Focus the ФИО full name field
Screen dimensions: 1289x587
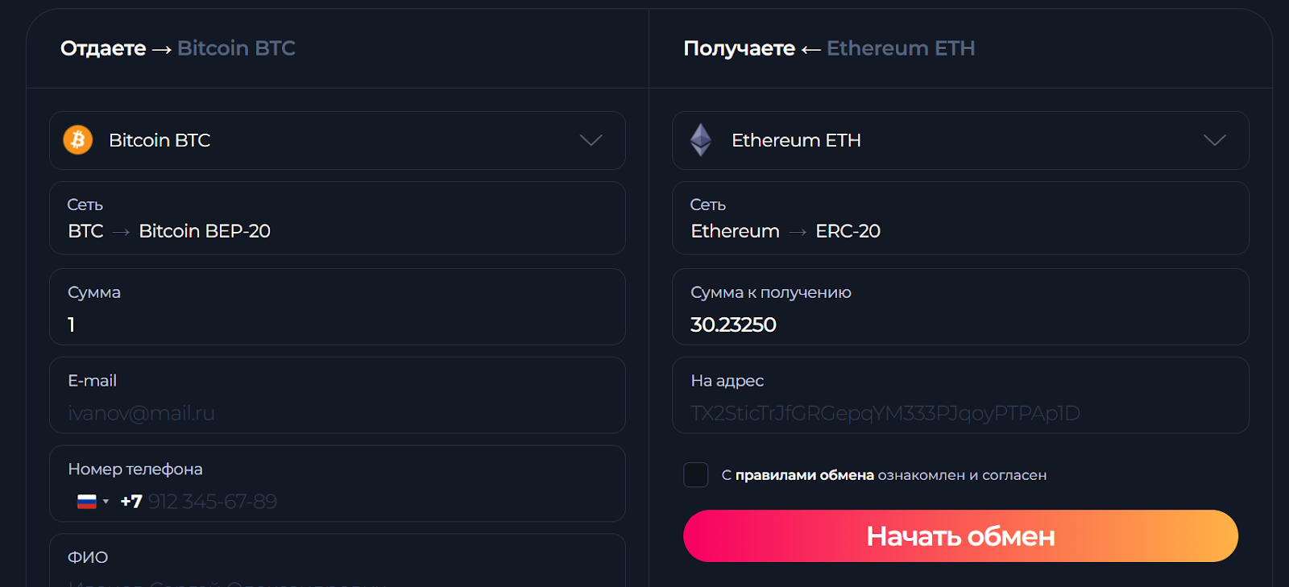click(x=337, y=576)
